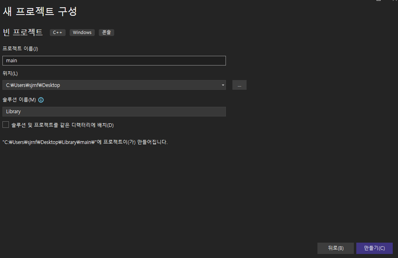The width and height of the screenshot is (398, 258).
Task: Click the C++ tag
Action: (x=57, y=32)
